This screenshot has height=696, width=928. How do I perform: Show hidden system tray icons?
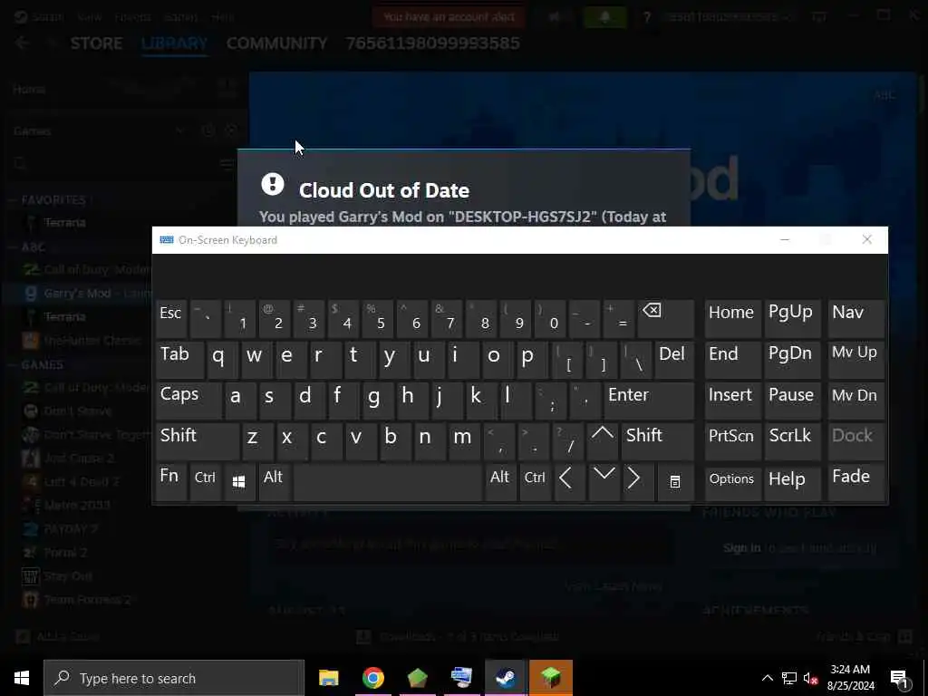pyautogui.click(x=767, y=678)
